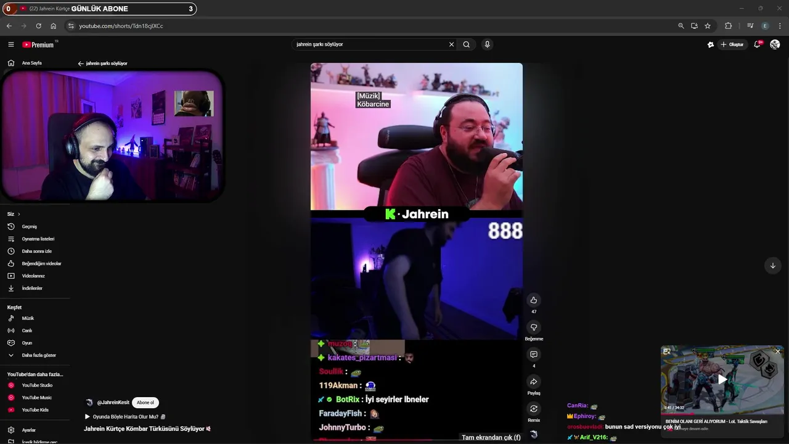The height and width of the screenshot is (444, 789).
Task: Pause the Short by clicking the video player
Action: (416, 252)
